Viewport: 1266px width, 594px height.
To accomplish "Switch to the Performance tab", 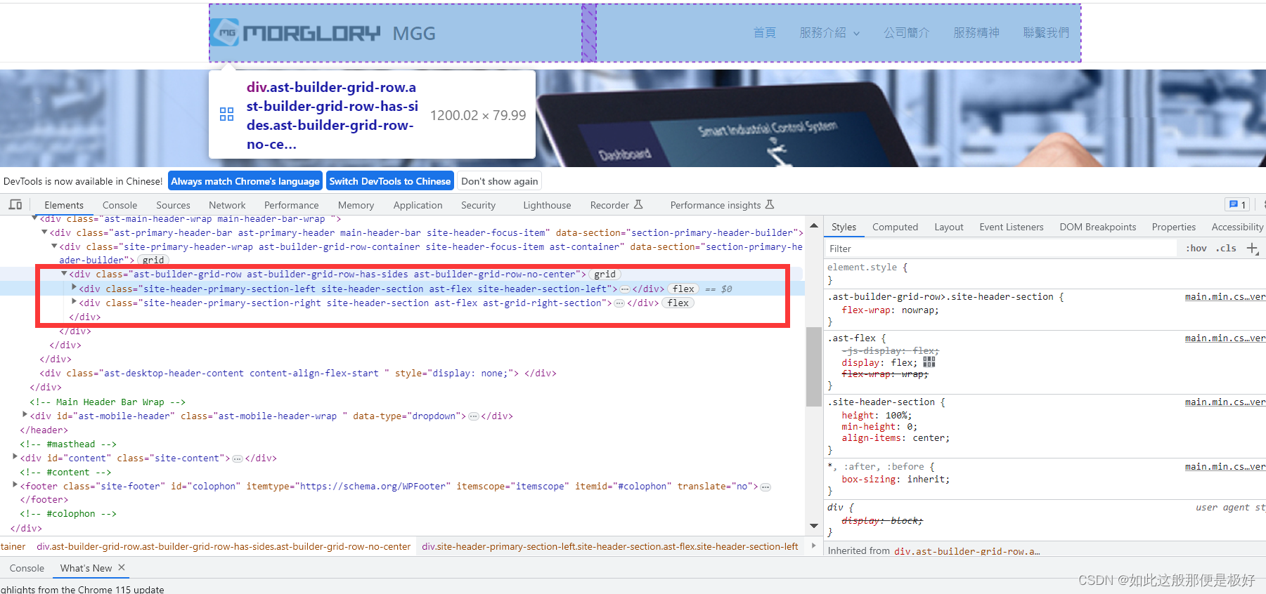I will tap(291, 205).
